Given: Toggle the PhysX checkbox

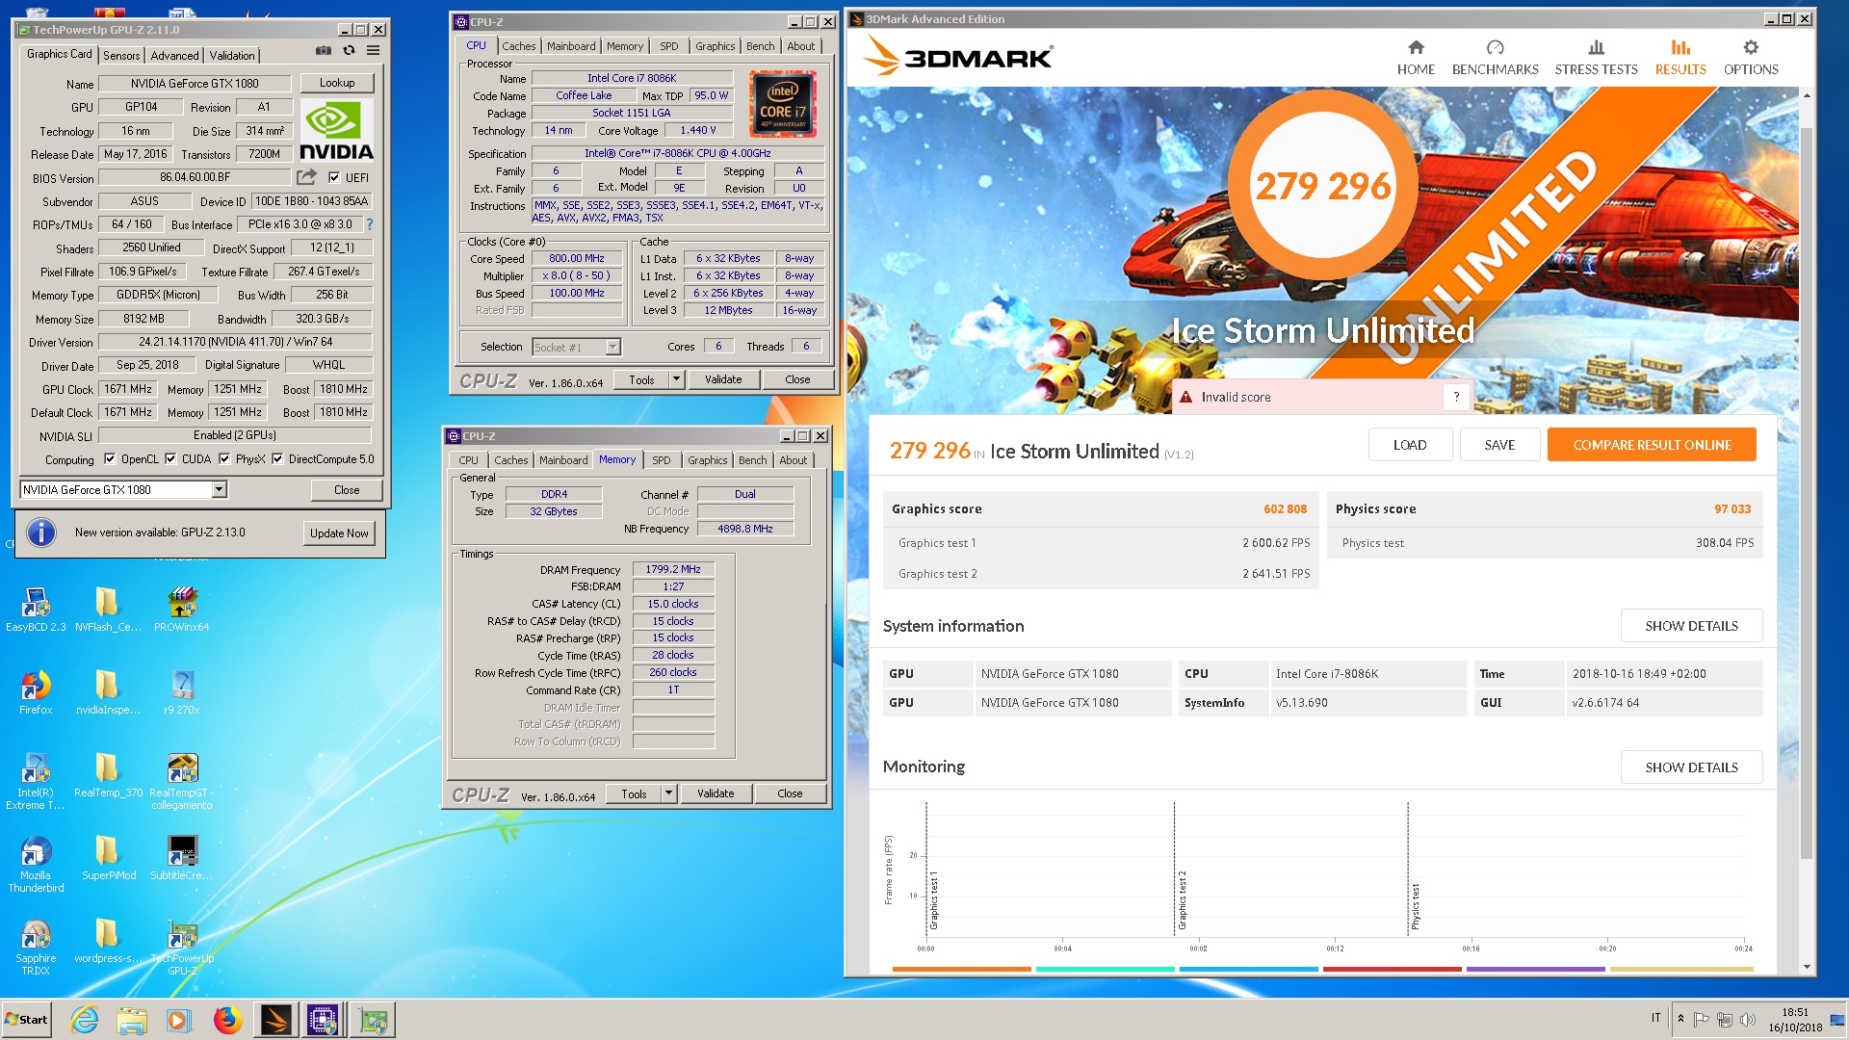Looking at the screenshot, I should 224,459.
